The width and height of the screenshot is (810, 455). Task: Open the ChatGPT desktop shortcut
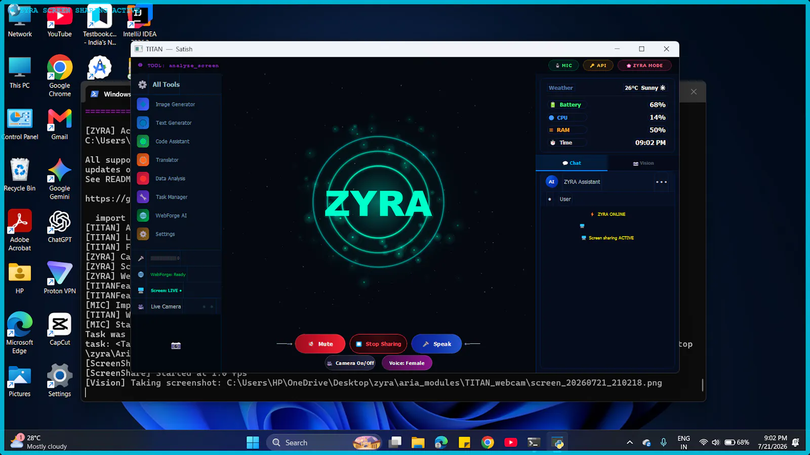[x=60, y=227]
